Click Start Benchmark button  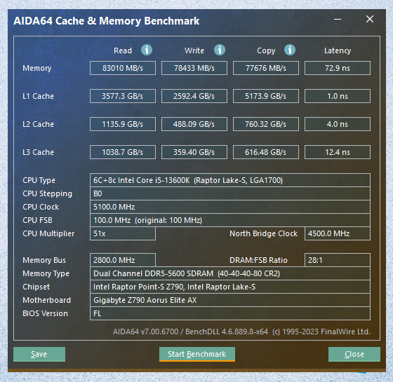pyautogui.click(x=197, y=354)
